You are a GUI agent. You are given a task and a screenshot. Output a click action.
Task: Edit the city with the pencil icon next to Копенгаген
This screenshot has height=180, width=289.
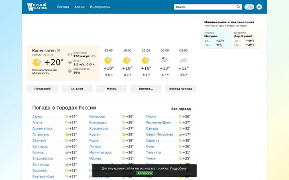[59, 50]
